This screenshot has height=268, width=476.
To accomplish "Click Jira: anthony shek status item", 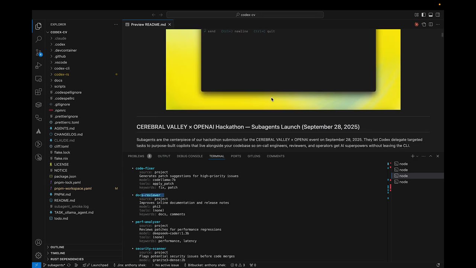I will pos(130,265).
